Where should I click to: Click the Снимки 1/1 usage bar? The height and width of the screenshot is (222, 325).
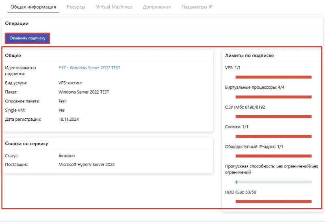[273, 136]
